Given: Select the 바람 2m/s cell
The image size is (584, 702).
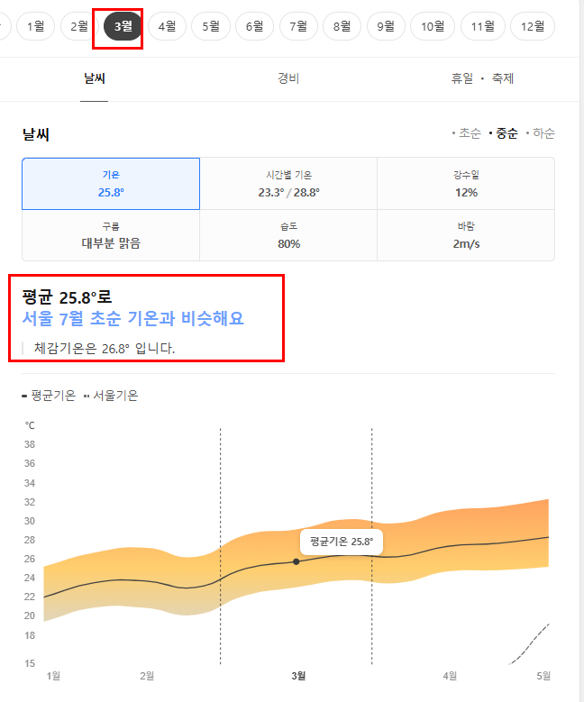Looking at the screenshot, I should 466,235.
